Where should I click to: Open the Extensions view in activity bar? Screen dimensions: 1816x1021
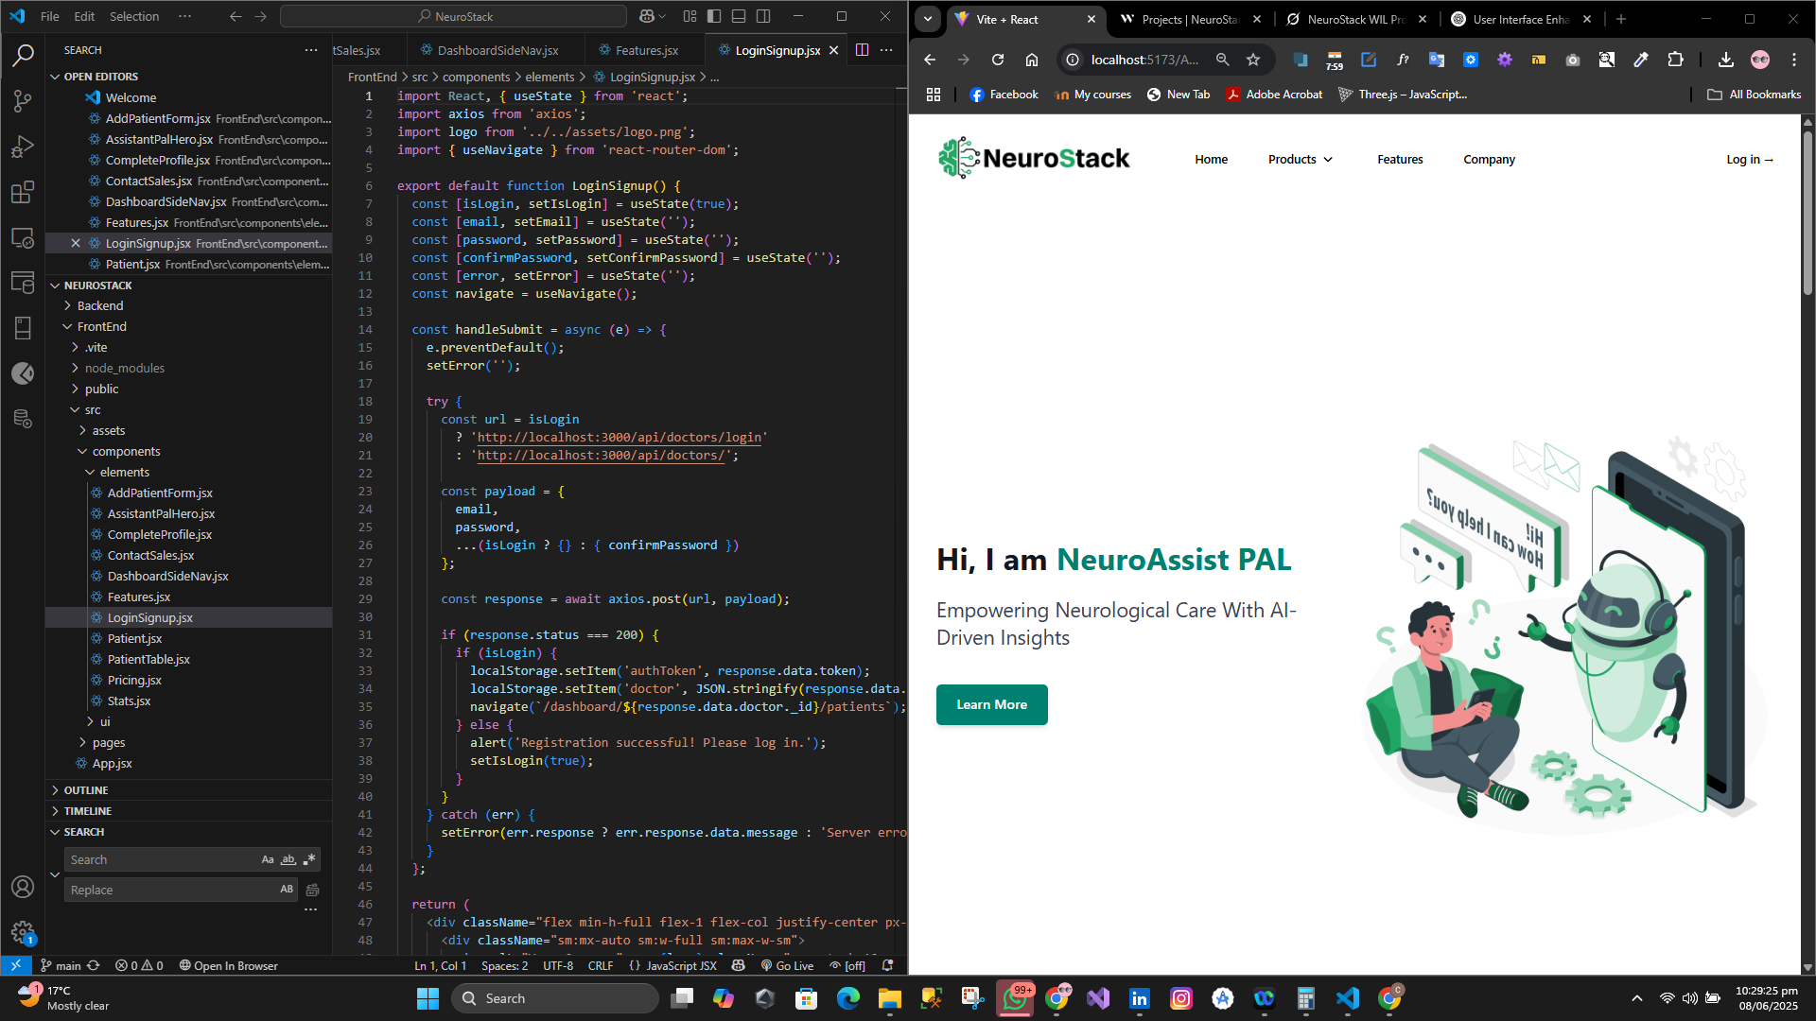23,193
